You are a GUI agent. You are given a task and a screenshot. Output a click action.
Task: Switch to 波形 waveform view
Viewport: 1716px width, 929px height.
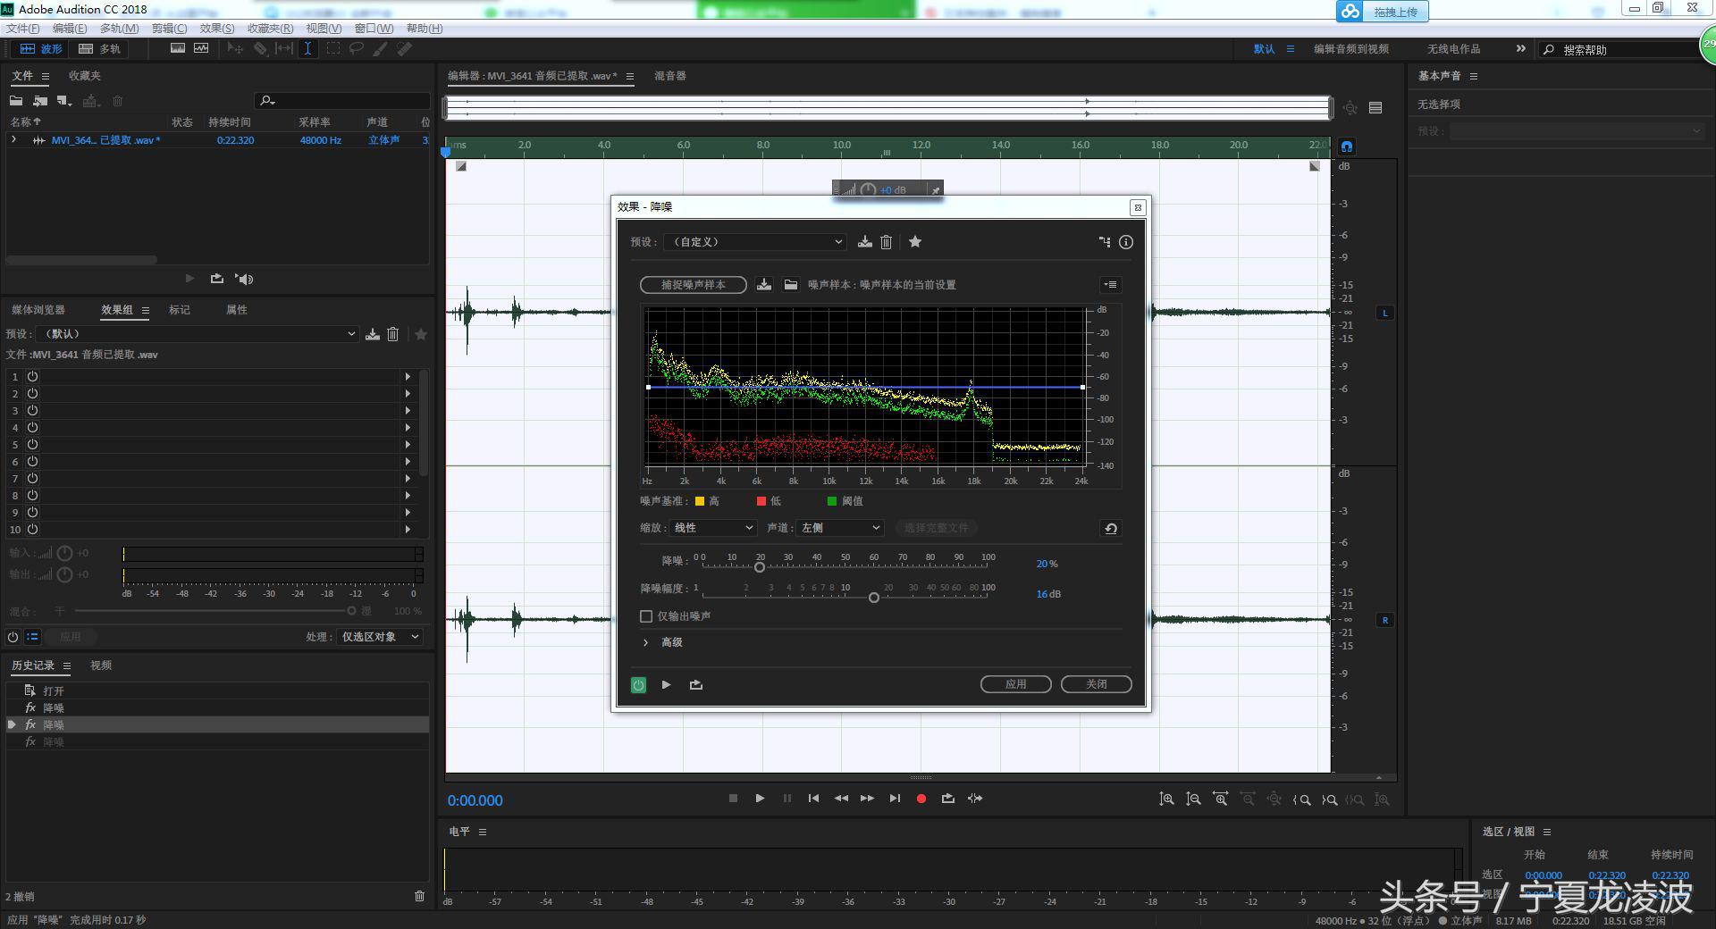tap(41, 49)
